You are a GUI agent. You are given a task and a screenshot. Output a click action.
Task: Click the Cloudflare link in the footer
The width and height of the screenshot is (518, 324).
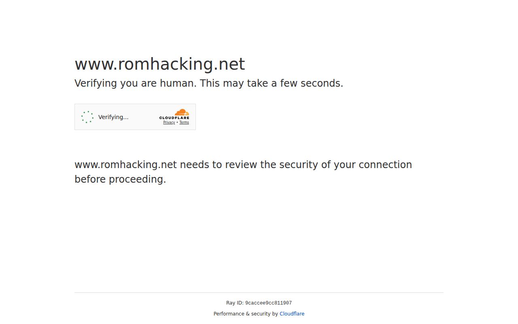point(292,313)
